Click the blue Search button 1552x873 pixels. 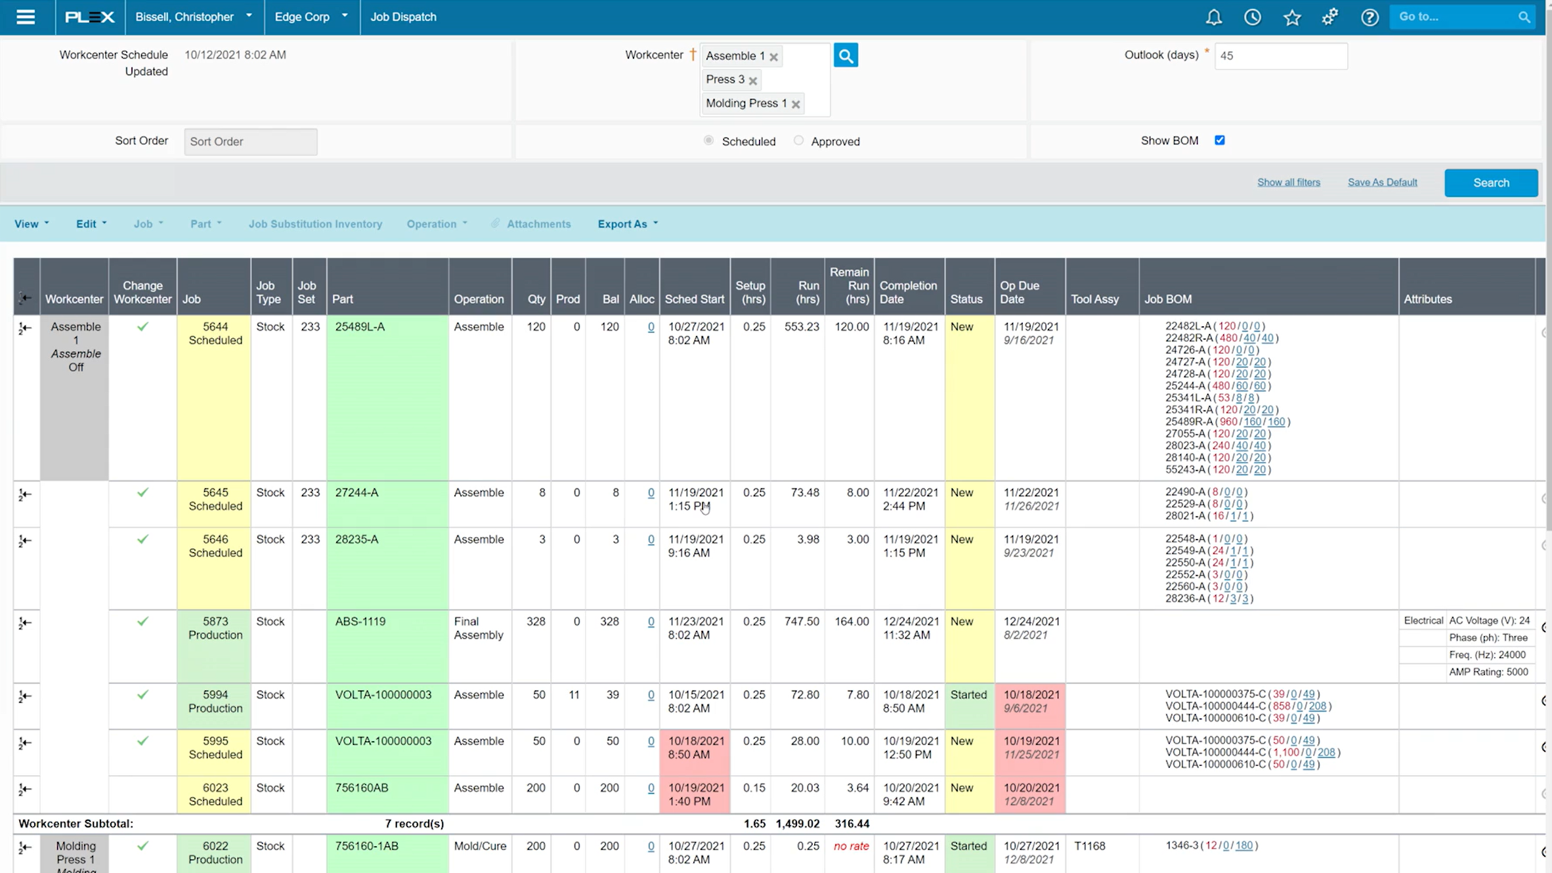pos(1490,183)
